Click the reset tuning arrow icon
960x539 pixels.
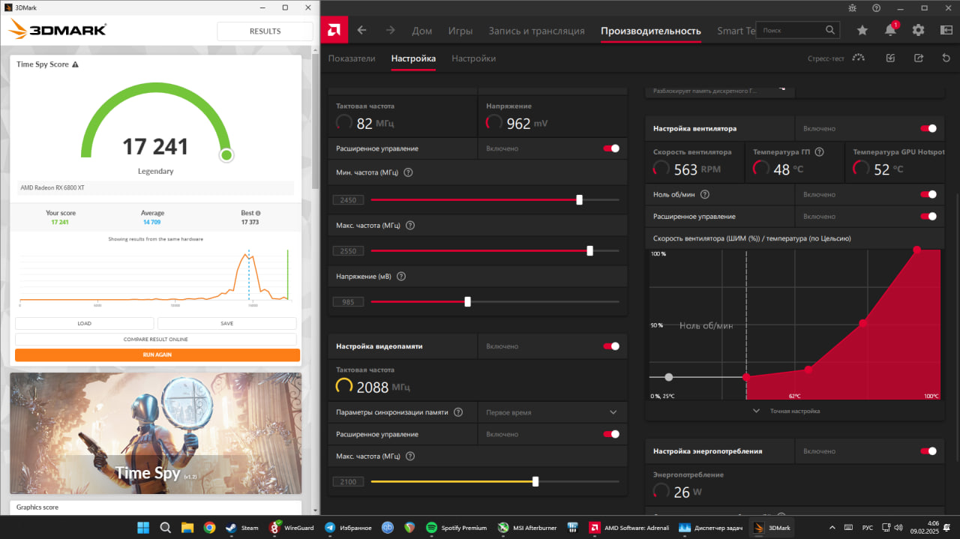point(946,58)
